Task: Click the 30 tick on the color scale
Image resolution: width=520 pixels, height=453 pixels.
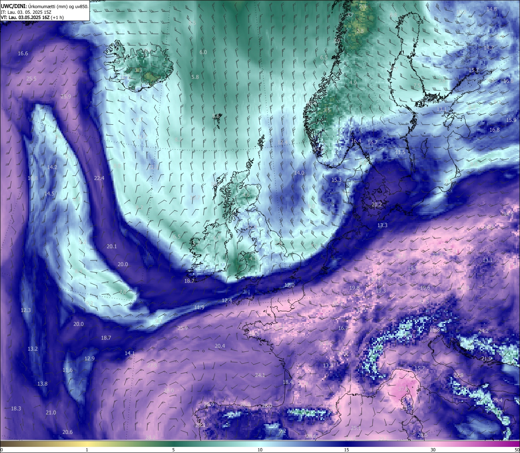Action: [433, 450]
